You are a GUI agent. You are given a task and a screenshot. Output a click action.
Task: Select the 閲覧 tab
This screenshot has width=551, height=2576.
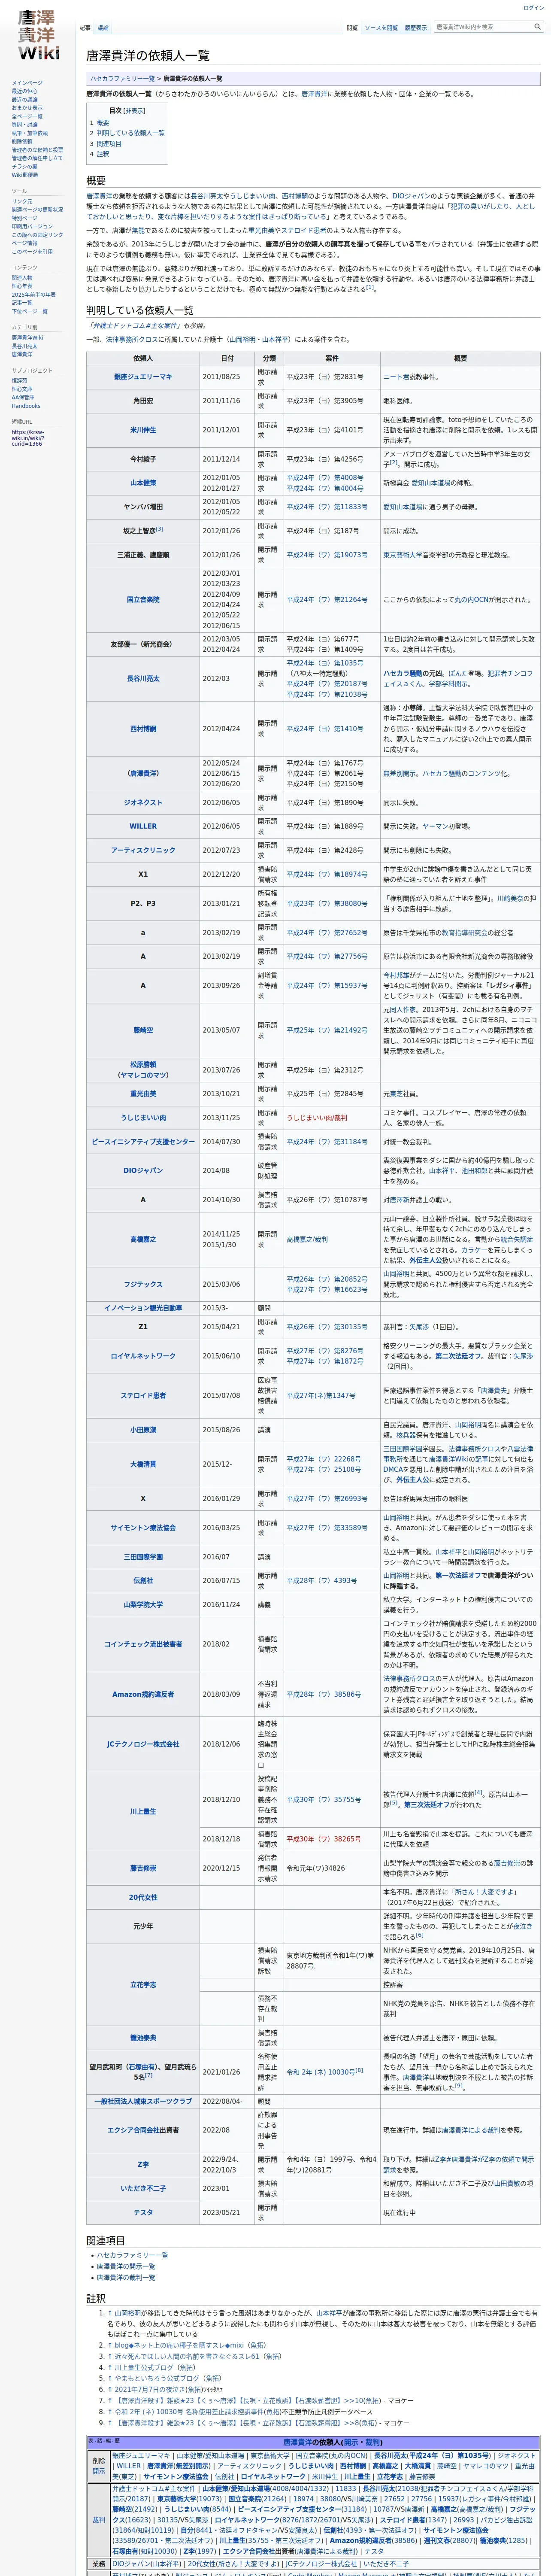tap(352, 28)
